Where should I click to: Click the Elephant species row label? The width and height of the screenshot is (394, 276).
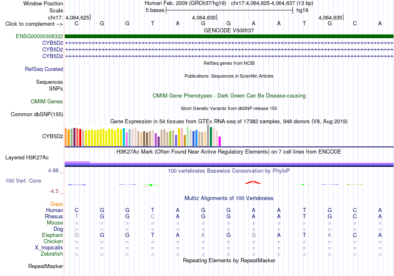(x=52, y=235)
